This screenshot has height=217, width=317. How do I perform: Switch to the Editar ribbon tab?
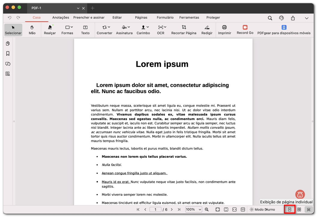point(117,17)
